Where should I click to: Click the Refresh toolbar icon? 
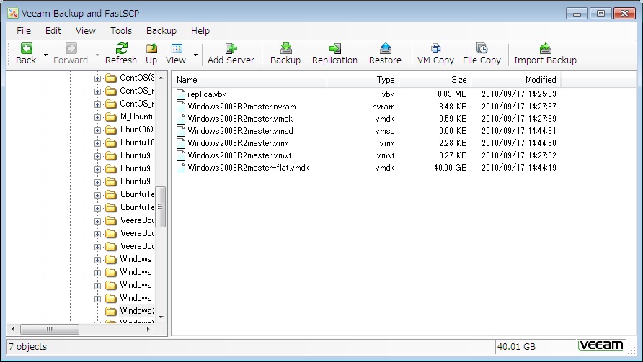pos(121,48)
